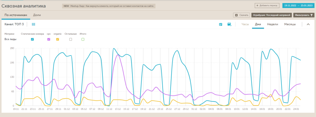Click the Скачать button

[x=241, y=15]
